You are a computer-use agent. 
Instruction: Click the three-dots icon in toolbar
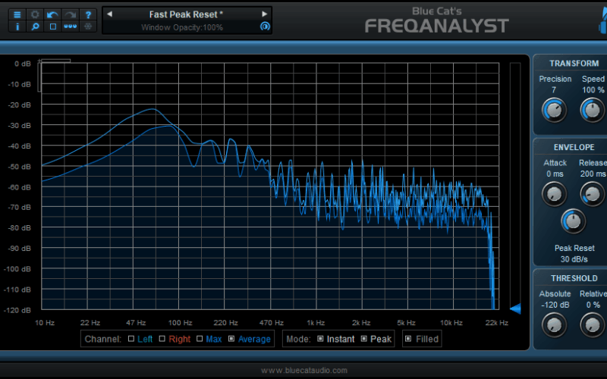coord(71,27)
